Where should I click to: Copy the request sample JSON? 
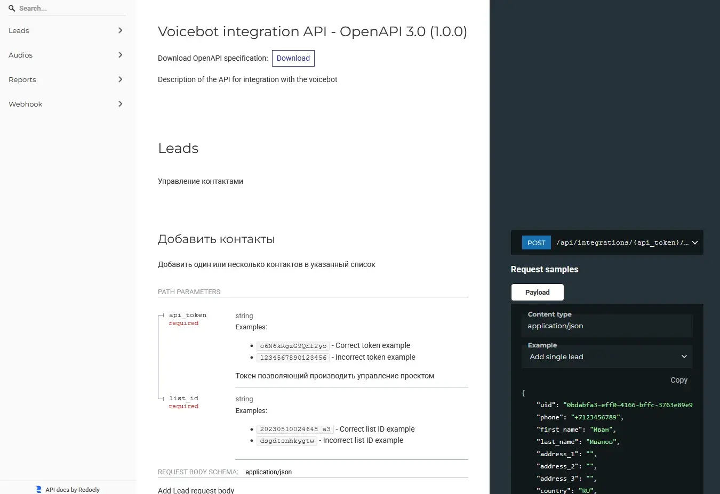[x=678, y=380]
